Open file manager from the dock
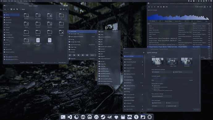This screenshot has height=120, width=213. [143, 117]
